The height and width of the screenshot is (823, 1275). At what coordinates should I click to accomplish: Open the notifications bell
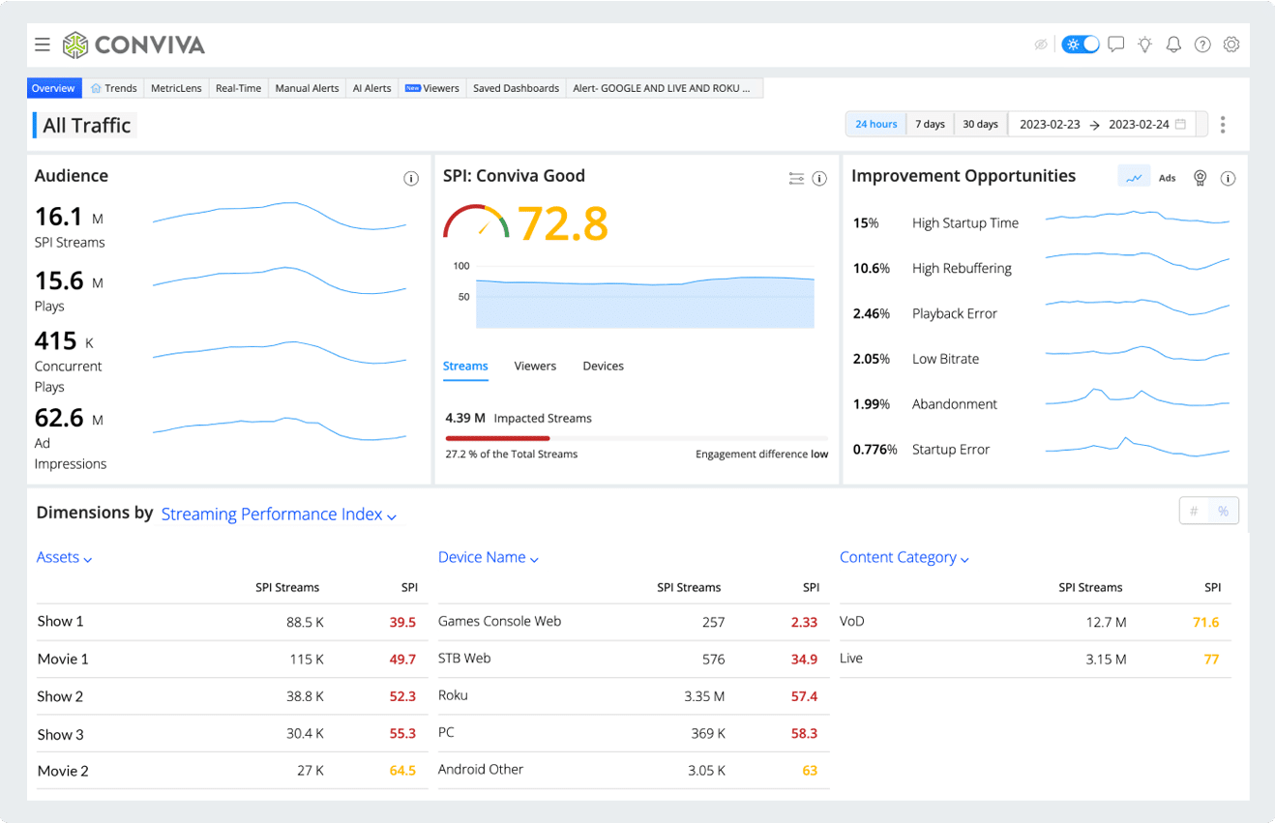(1173, 44)
